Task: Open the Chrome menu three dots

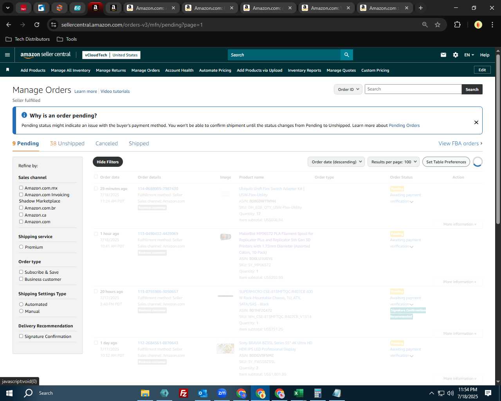Action: (492, 25)
